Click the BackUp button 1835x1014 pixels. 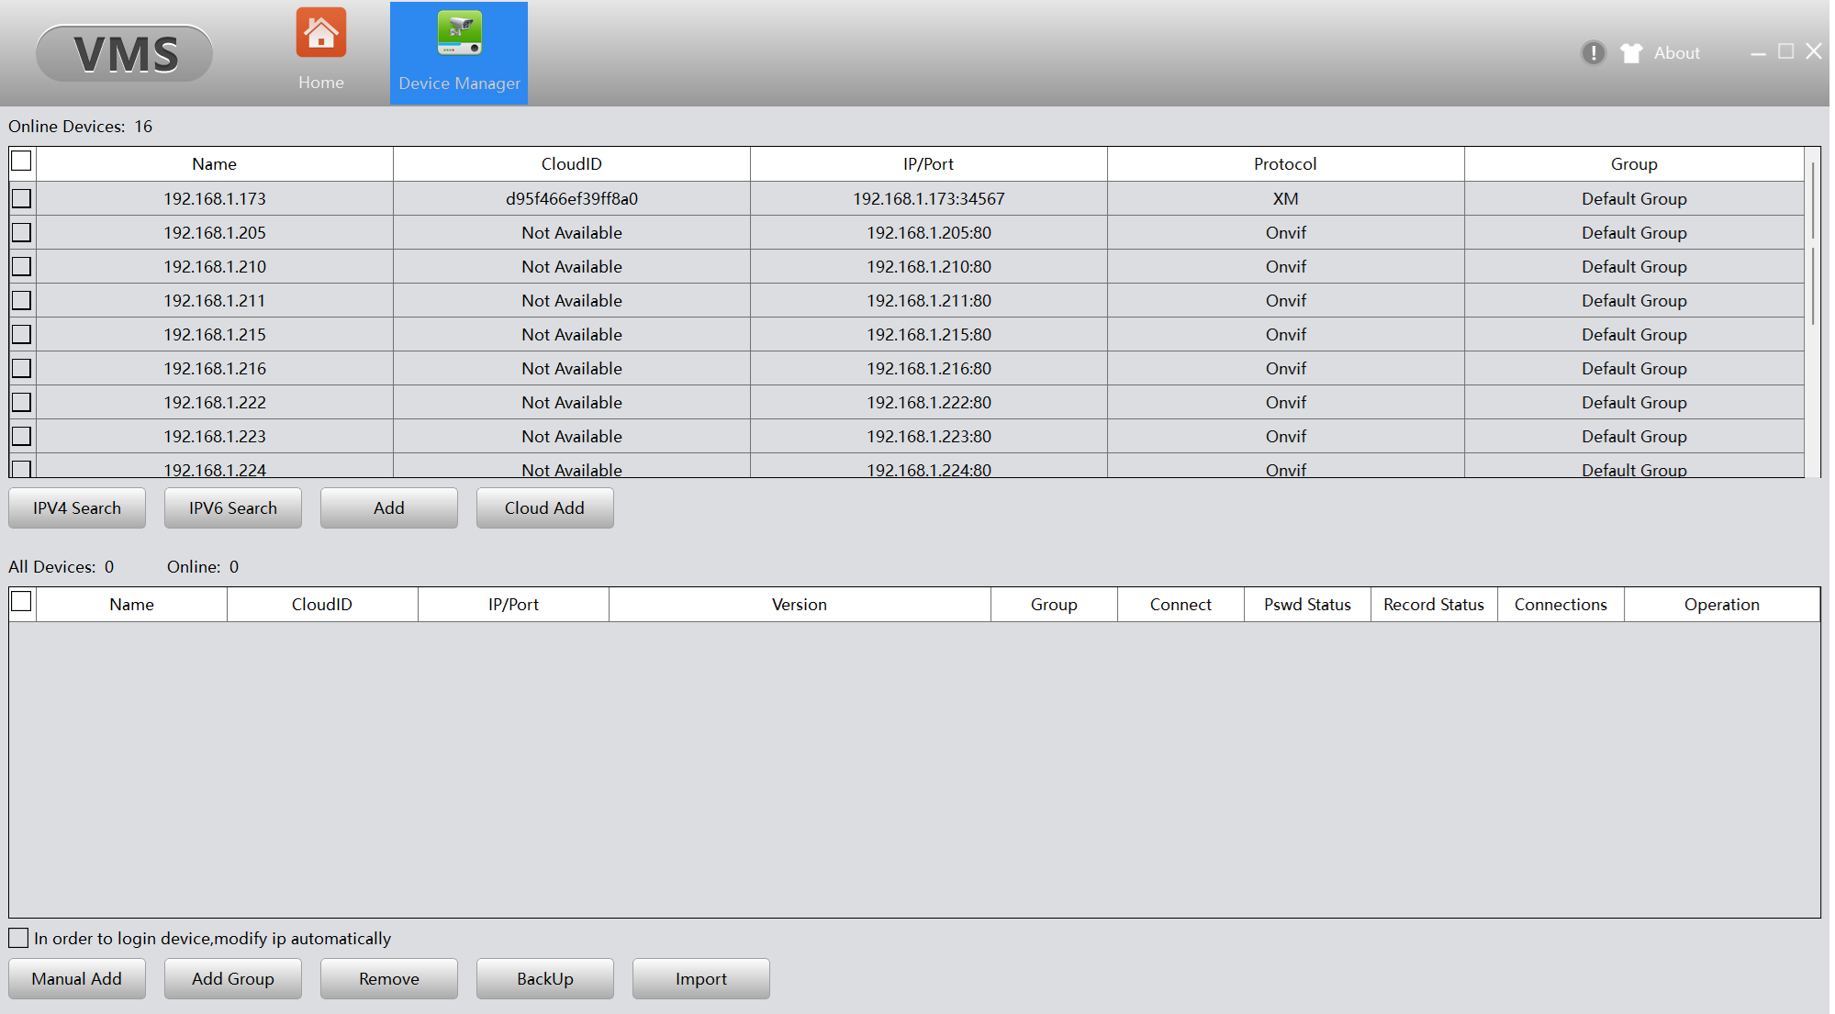coord(545,978)
